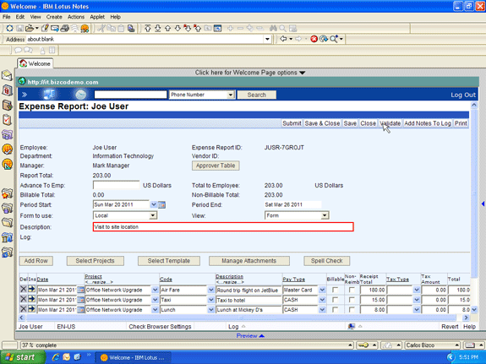Open the Address bar history dropdown arrow
Image resolution: width=486 pixels, height=364 pixels.
coord(267,39)
